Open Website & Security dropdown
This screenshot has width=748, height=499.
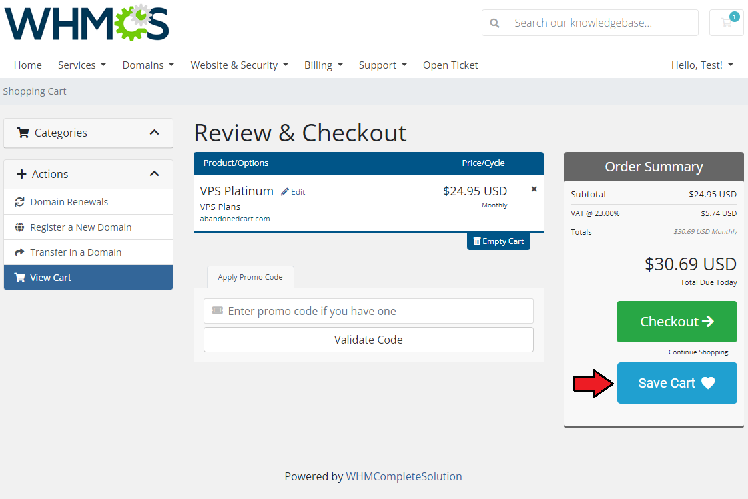tap(239, 65)
